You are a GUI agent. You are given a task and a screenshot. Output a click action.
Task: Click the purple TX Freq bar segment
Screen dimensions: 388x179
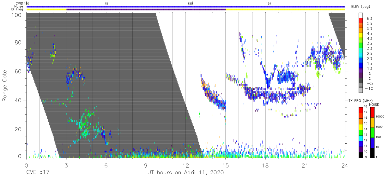146,9
